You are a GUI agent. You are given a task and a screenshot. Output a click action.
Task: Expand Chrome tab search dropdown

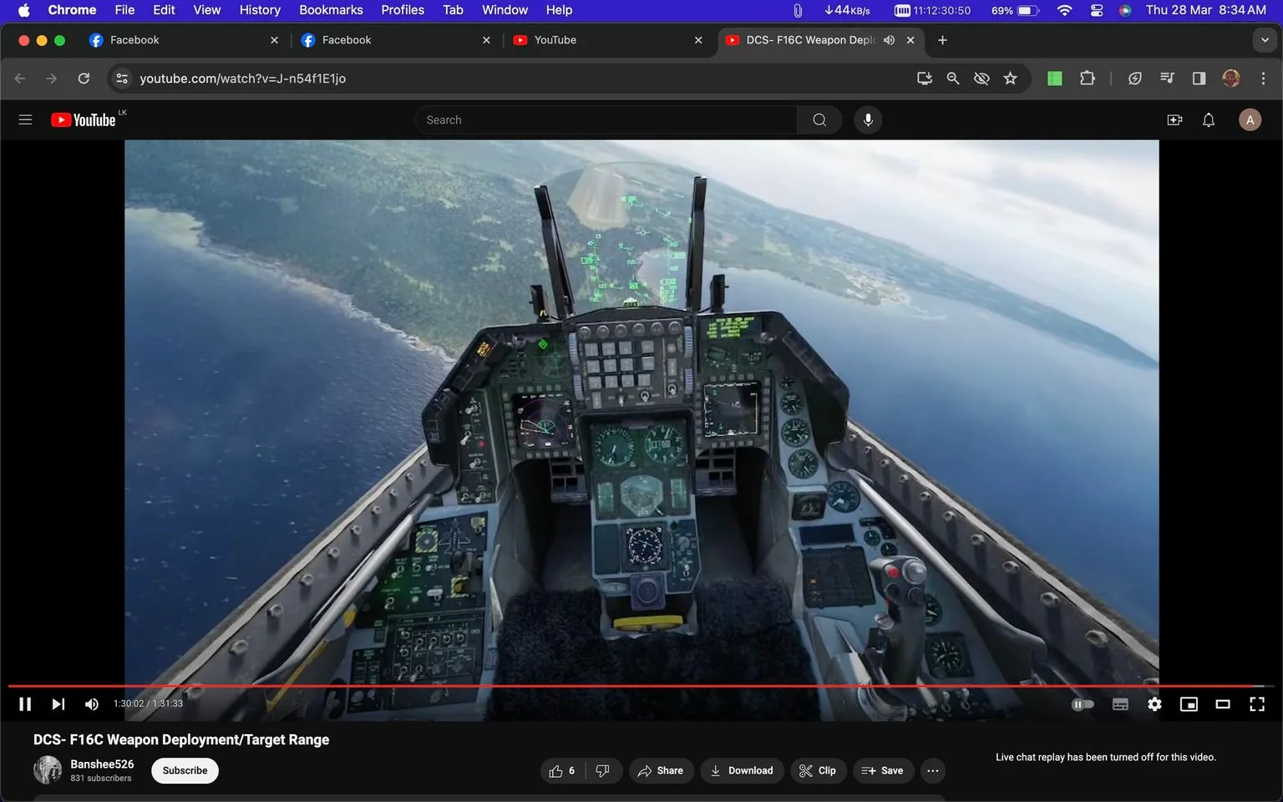point(1265,40)
